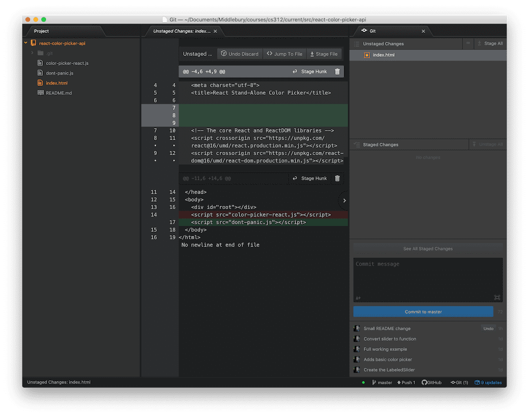Click the co-author icon in commit message box

click(358, 297)
